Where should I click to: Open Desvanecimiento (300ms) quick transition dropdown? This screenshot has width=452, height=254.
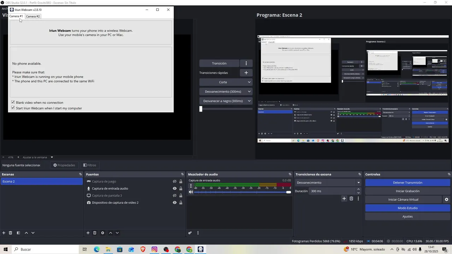click(x=226, y=92)
